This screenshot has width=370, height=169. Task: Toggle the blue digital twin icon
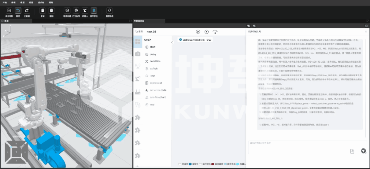(x=94, y=11)
